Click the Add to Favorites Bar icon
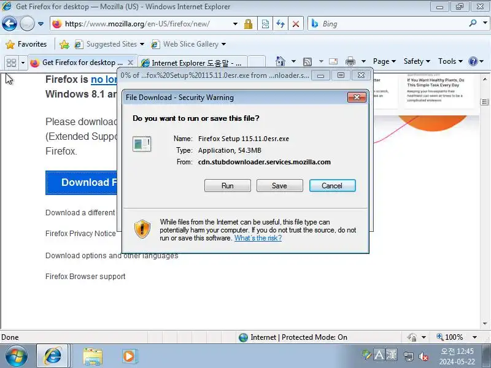 pos(64,44)
